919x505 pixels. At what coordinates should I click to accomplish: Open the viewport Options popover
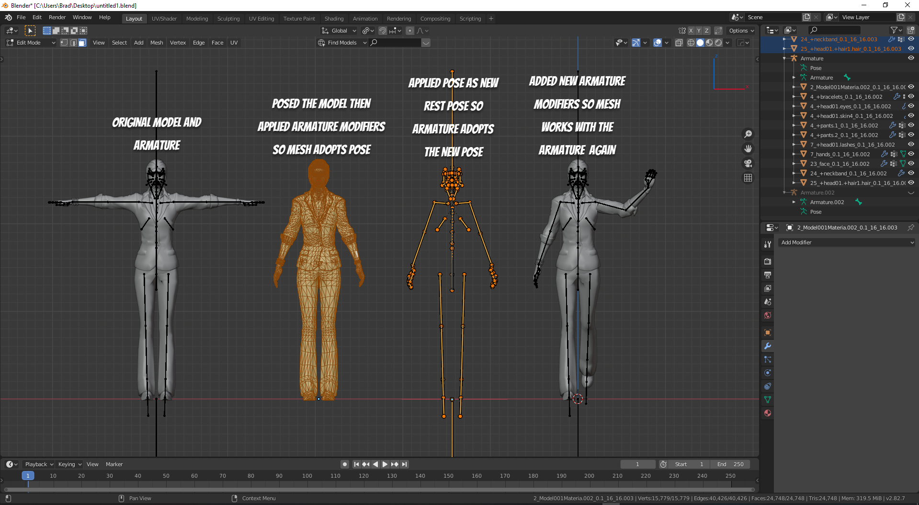coord(741,31)
